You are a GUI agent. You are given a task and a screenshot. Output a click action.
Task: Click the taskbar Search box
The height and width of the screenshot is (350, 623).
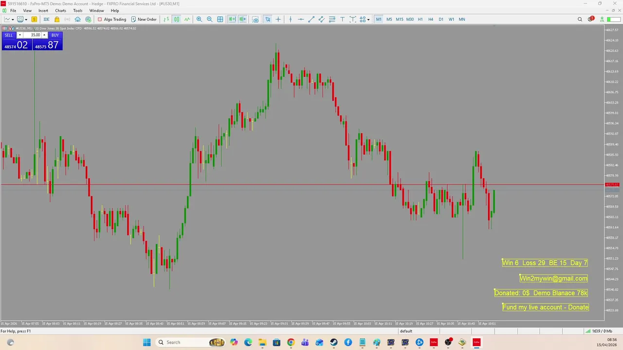click(x=191, y=342)
